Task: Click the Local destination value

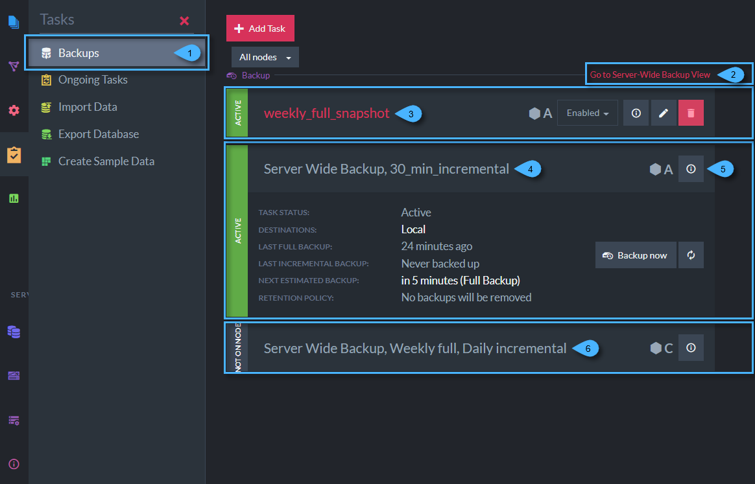Action: coord(413,229)
